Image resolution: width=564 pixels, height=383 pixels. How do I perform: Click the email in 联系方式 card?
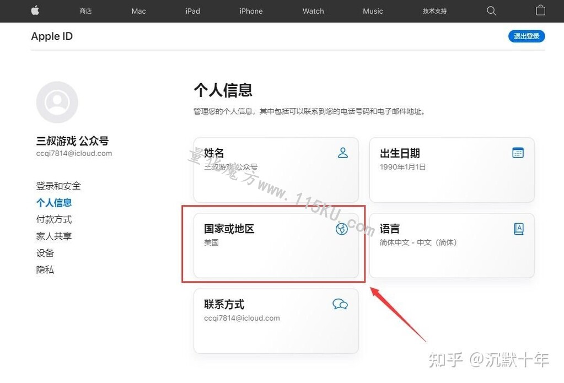241,318
